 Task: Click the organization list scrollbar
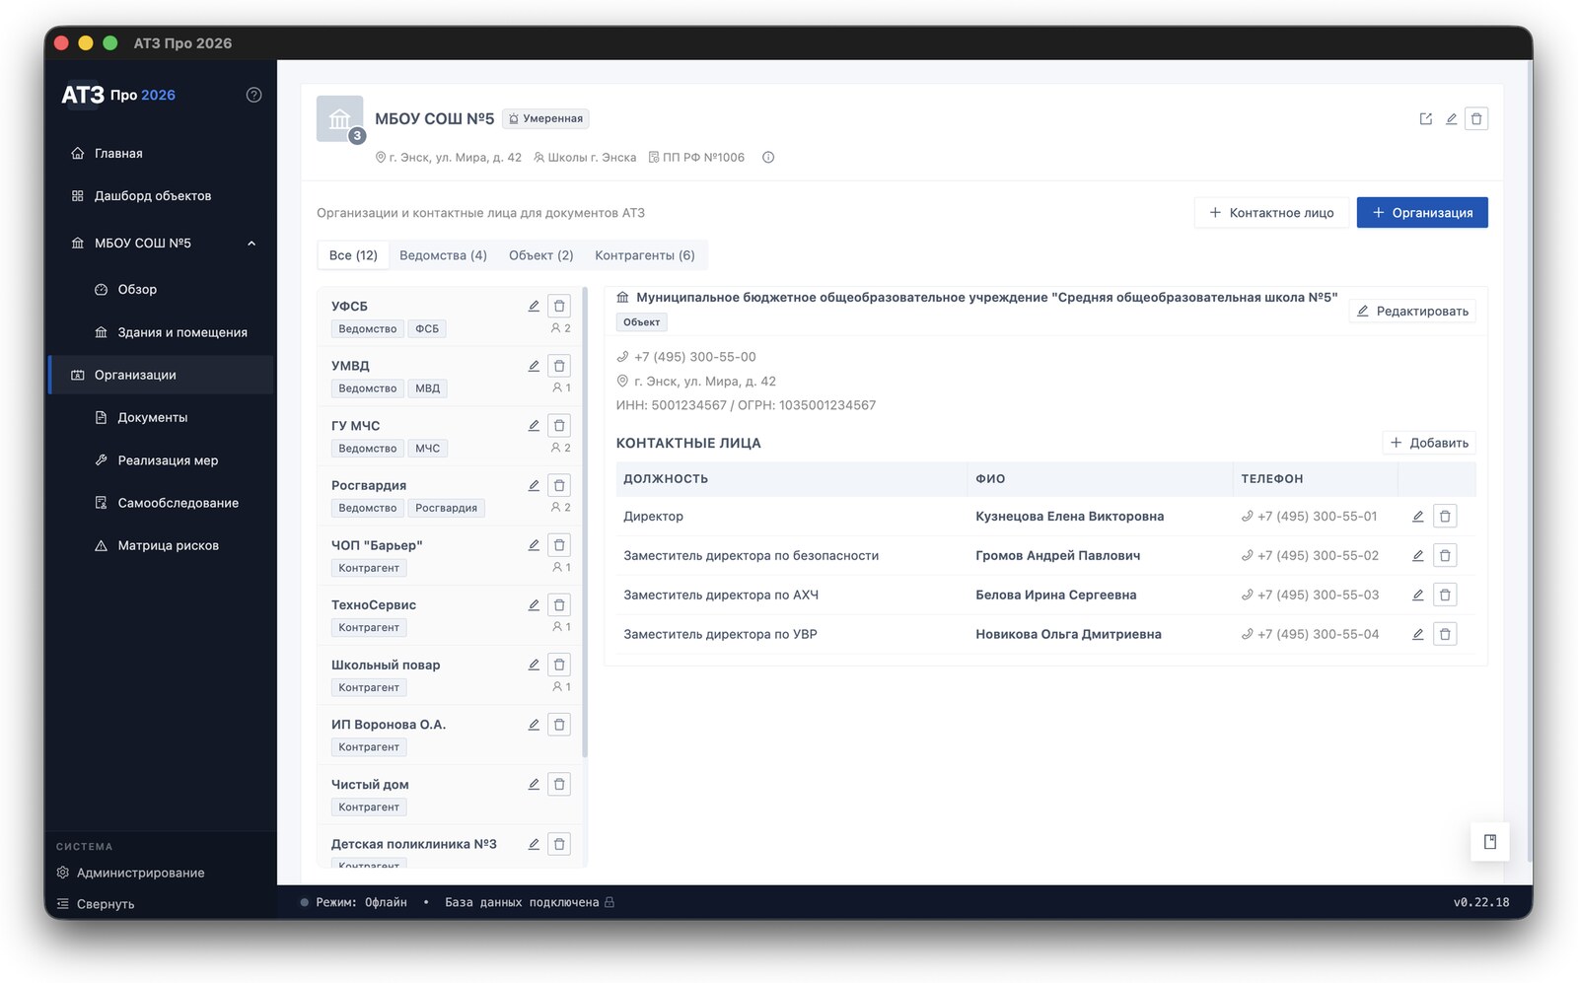(x=585, y=523)
